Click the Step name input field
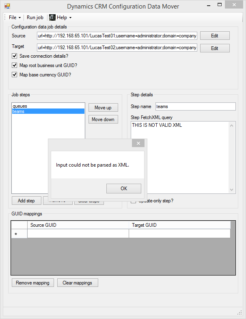Viewport: 246px width, 319px height. click(x=195, y=106)
